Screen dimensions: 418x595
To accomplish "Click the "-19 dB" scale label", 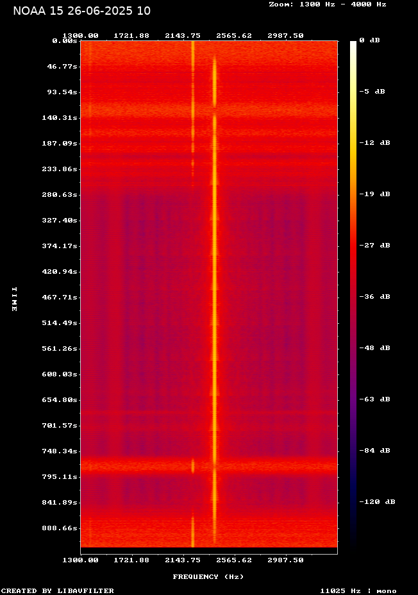I will (375, 194).
